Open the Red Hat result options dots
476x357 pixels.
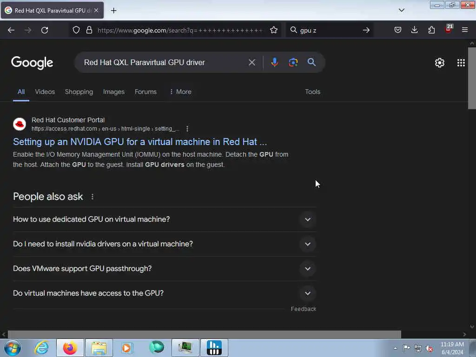pyautogui.click(x=187, y=129)
